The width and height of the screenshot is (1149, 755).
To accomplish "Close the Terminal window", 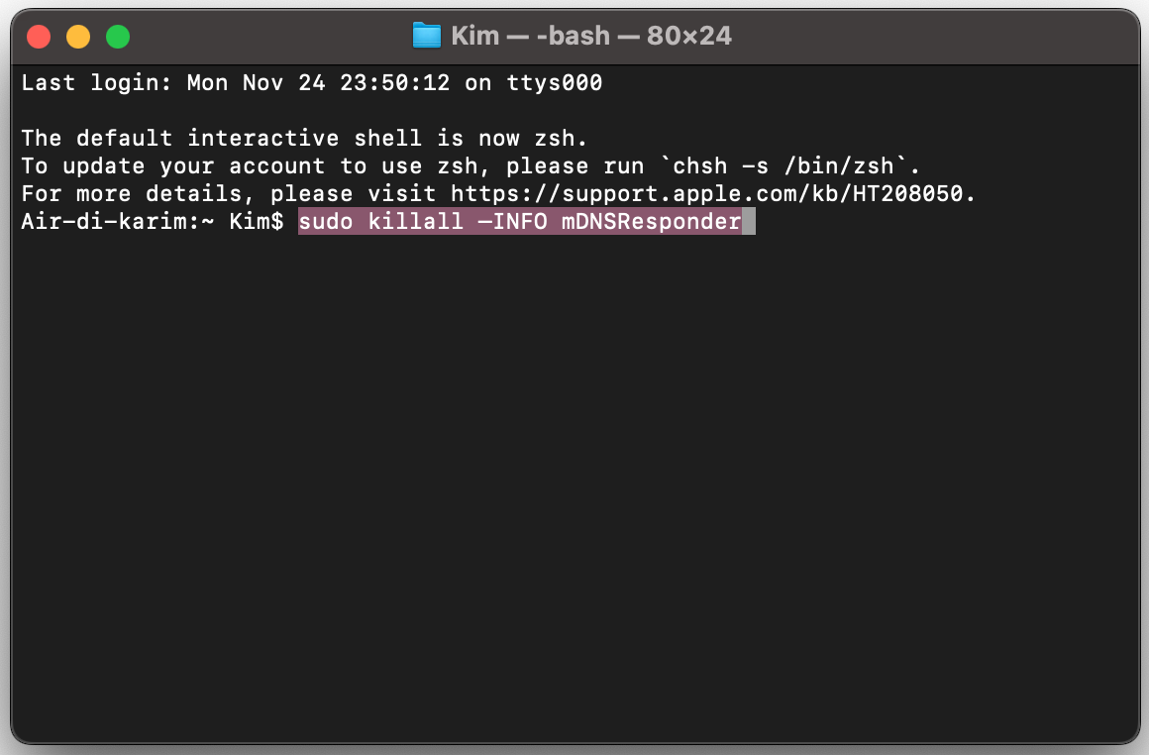I will pyautogui.click(x=38, y=35).
